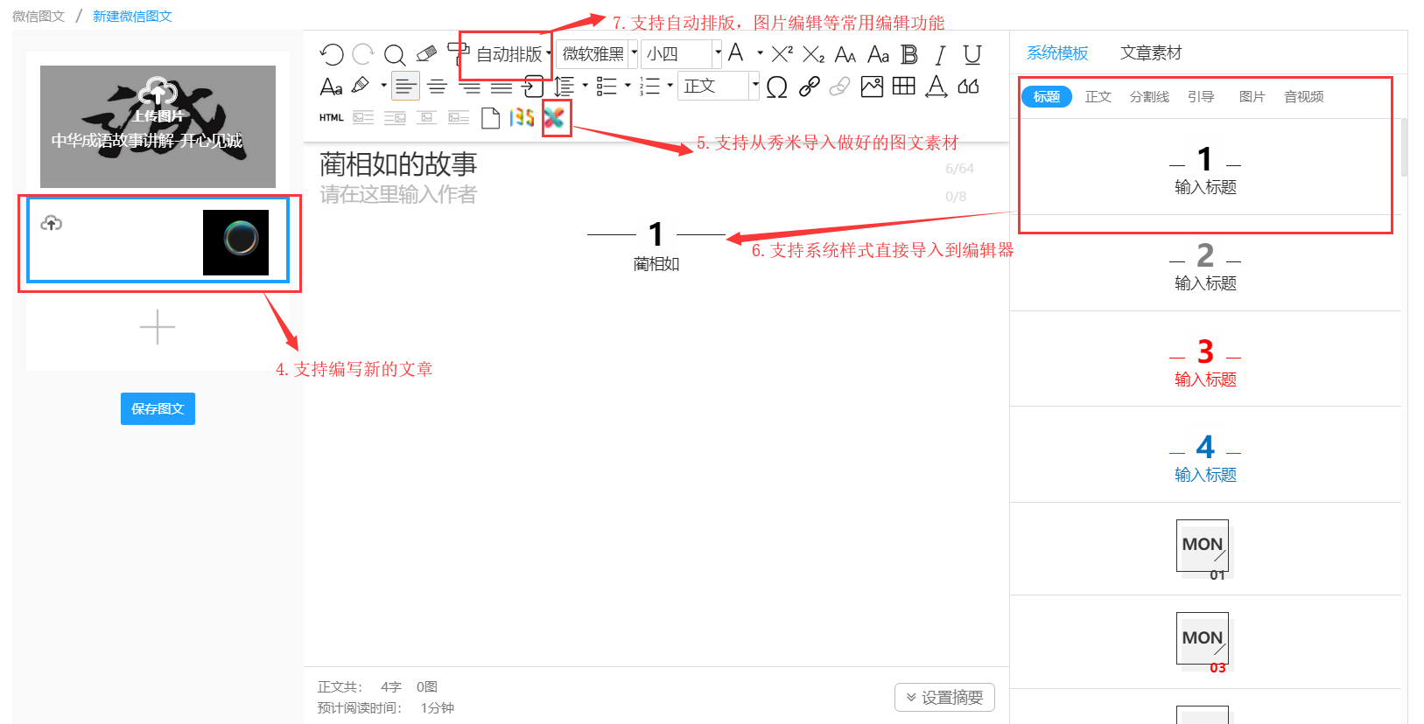Click the fourth image layout icon
The height and width of the screenshot is (724, 1424).
pos(459,117)
